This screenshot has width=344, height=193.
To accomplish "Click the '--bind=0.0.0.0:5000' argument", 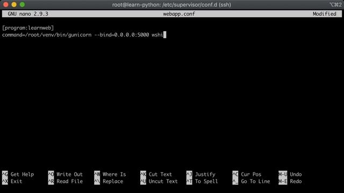I will 122,35.
